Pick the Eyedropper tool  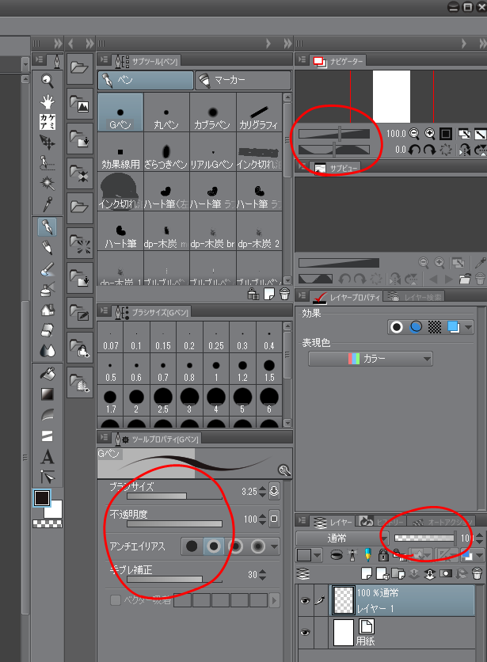[48, 204]
